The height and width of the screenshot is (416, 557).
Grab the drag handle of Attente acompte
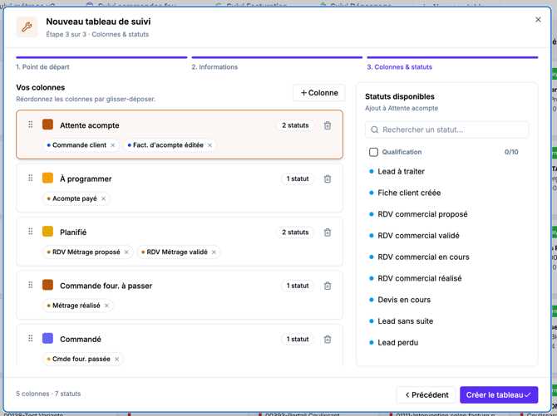tap(31, 125)
